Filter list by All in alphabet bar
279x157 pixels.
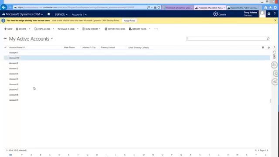10,155
